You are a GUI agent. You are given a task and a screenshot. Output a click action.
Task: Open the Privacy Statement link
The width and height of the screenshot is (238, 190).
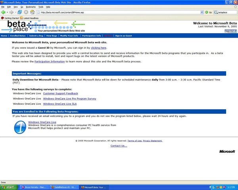click(x=153, y=141)
